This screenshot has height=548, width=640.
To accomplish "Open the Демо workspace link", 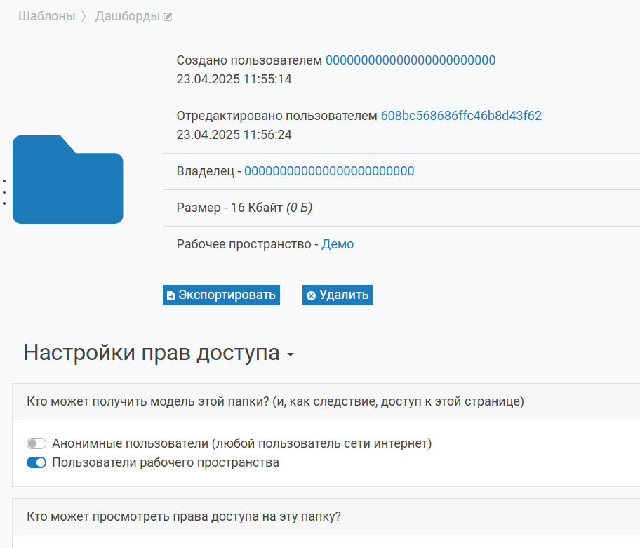I will [x=338, y=244].
